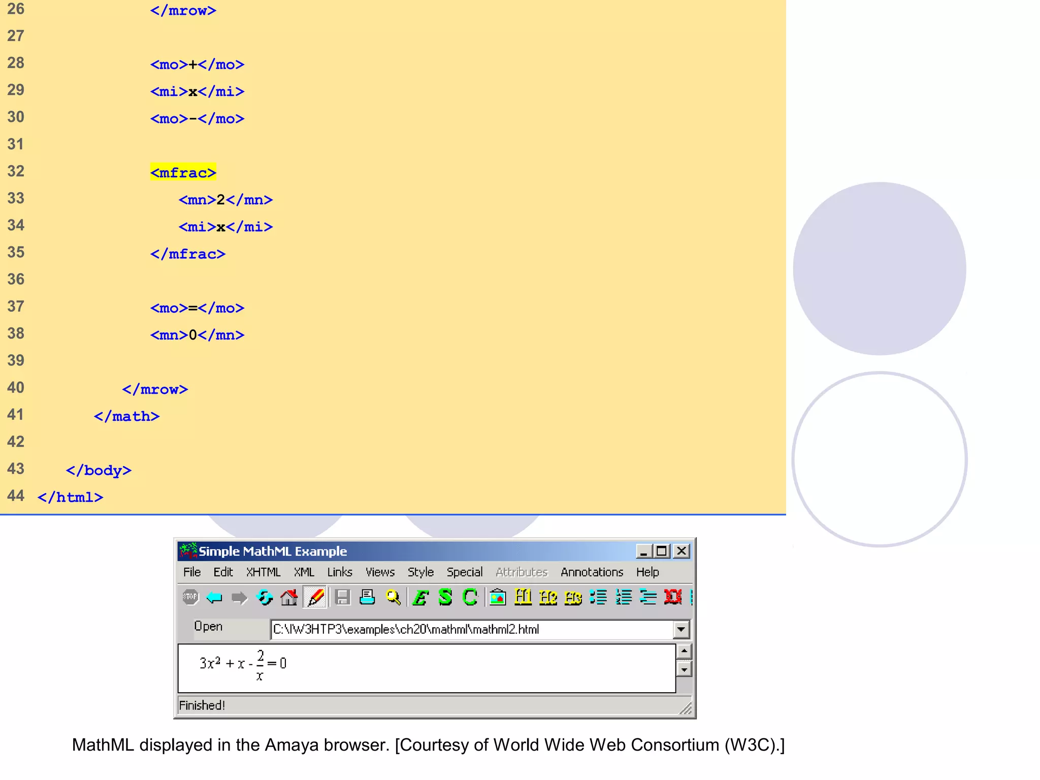Image resolution: width=1040 pixels, height=780 pixels.
Task: Apply Code style with the green C
Action: click(470, 597)
